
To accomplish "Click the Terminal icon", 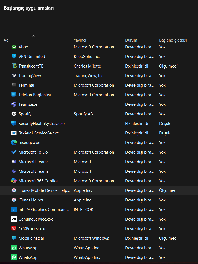I will (14, 85).
